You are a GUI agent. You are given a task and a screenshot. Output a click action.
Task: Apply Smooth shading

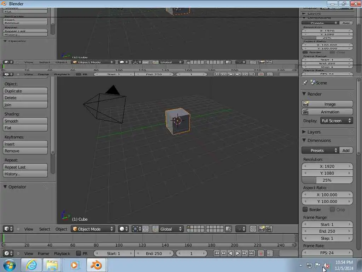point(25,121)
